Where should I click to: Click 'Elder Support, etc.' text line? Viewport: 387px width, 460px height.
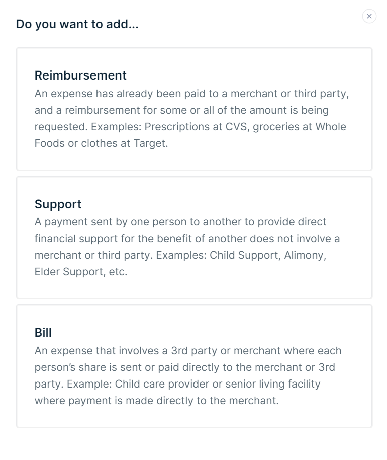[81, 271]
